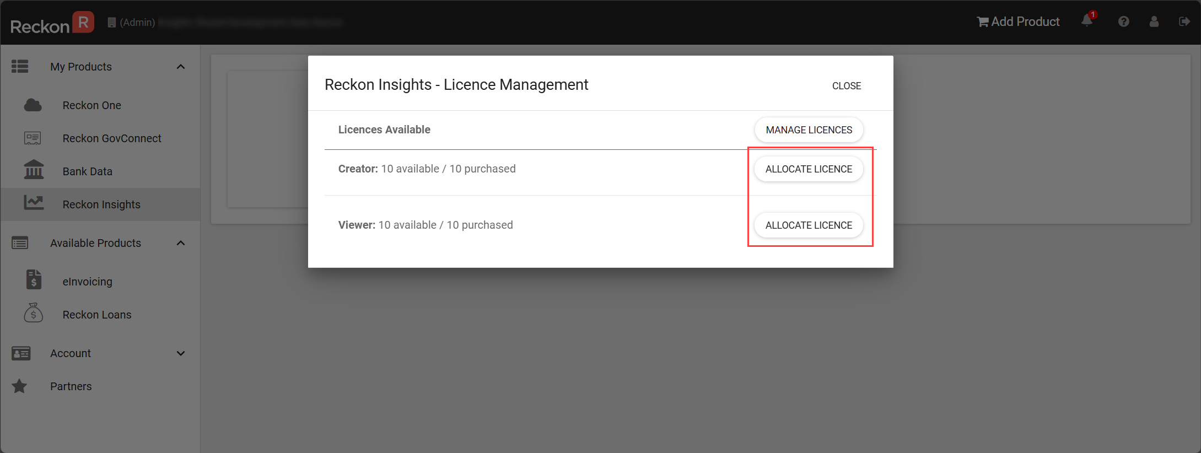Select Partners in the sidebar
Viewport: 1201px width, 453px height.
click(x=71, y=386)
